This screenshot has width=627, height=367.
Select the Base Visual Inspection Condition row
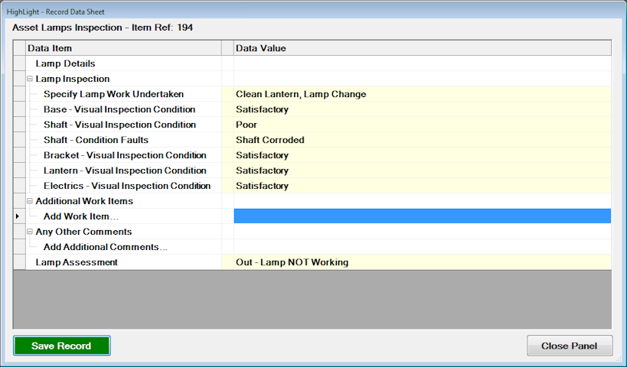pos(124,109)
